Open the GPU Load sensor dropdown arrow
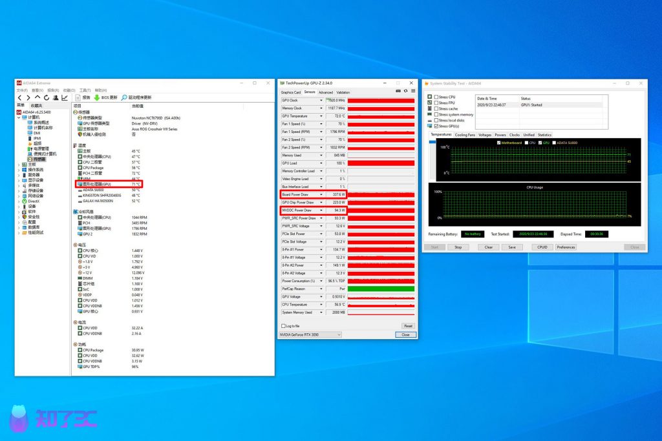662x441 pixels. pos(321,163)
